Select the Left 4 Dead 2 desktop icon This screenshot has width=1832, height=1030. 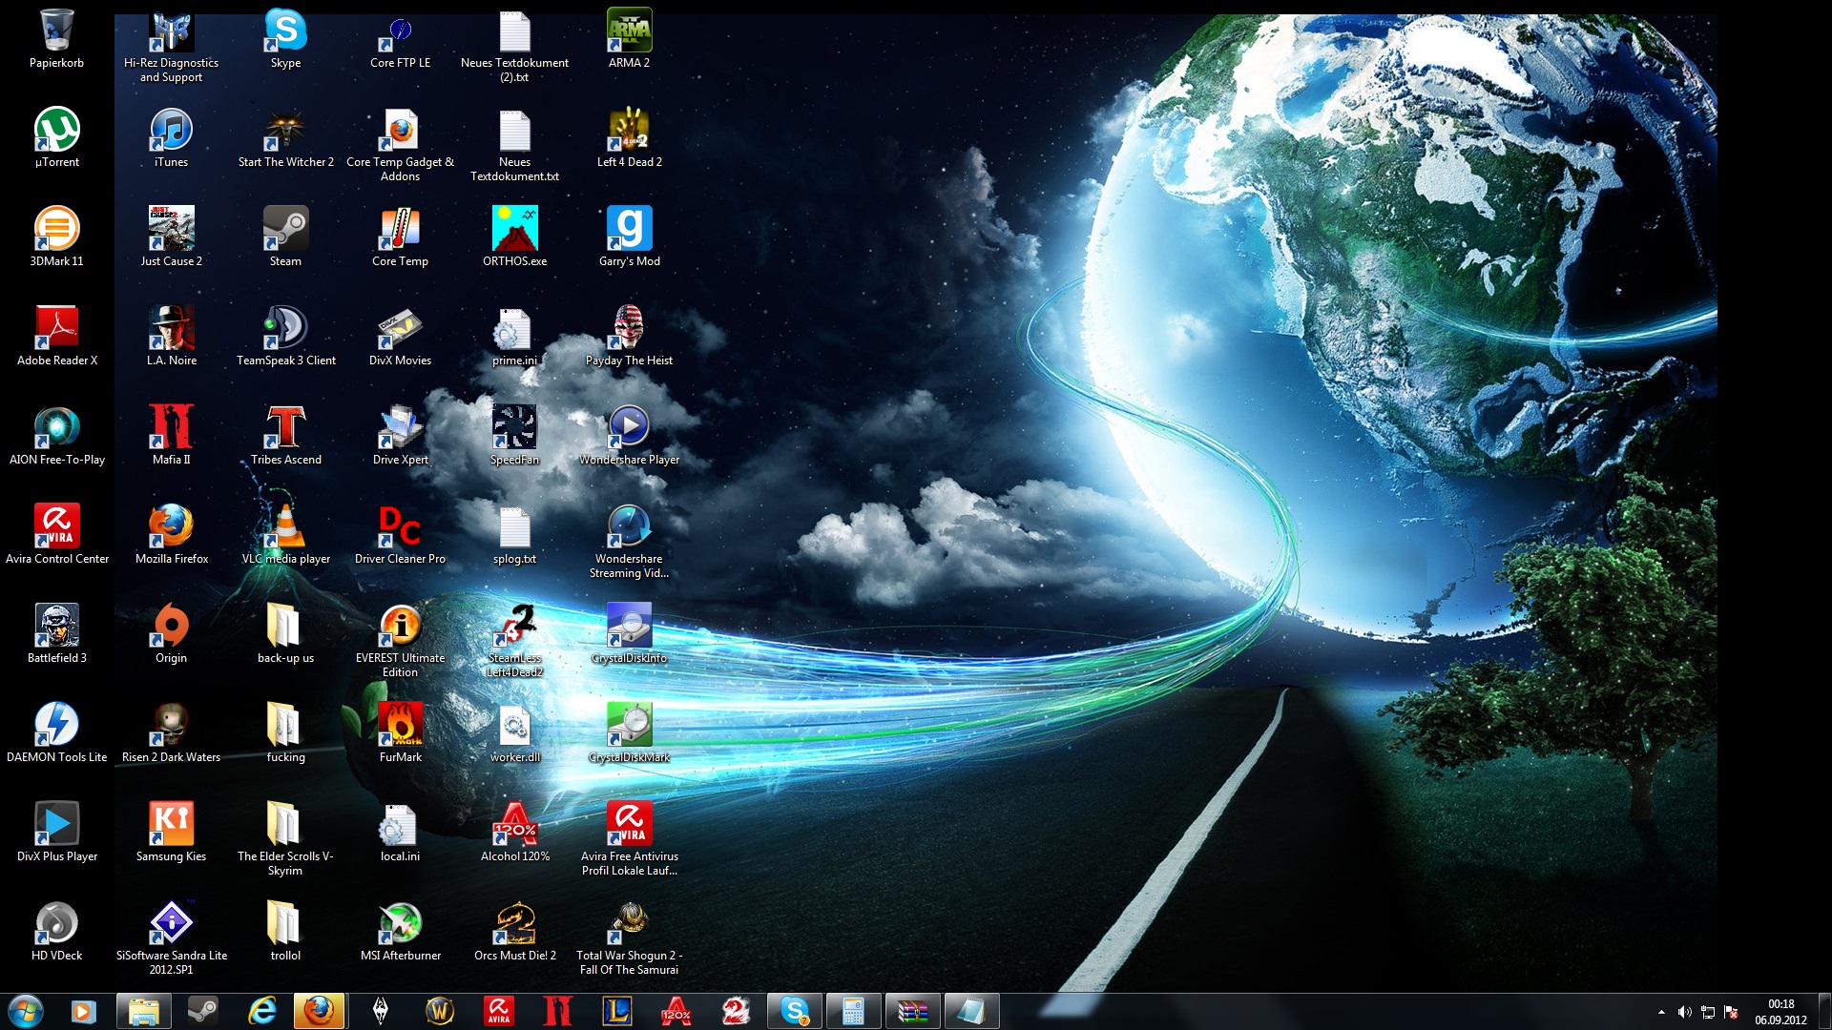click(629, 137)
